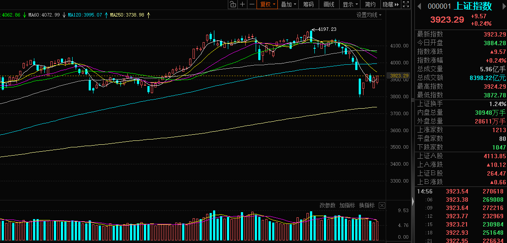The image size is (507, 243).
Task: Zoom in chart with plus icon
Action: tap(242, 4)
